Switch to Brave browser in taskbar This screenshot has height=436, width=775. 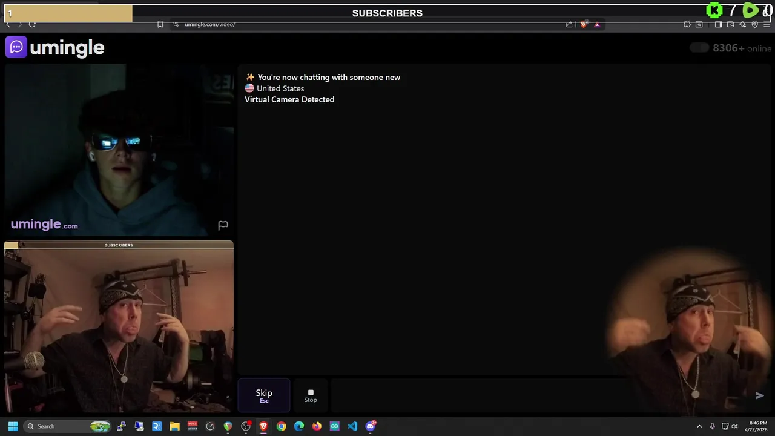point(263,426)
